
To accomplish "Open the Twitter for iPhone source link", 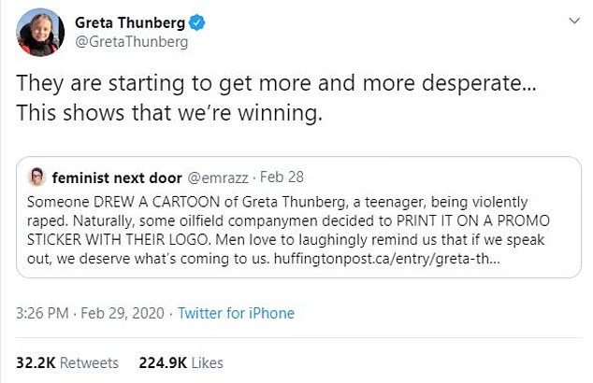I will 234,312.
